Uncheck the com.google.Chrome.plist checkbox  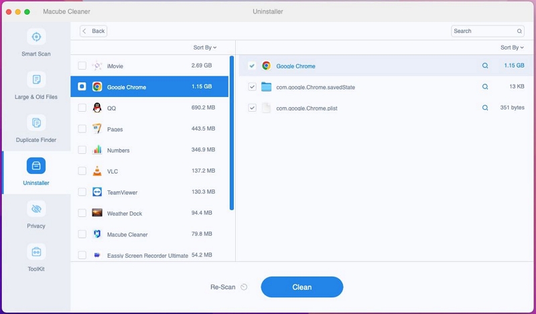coord(252,108)
